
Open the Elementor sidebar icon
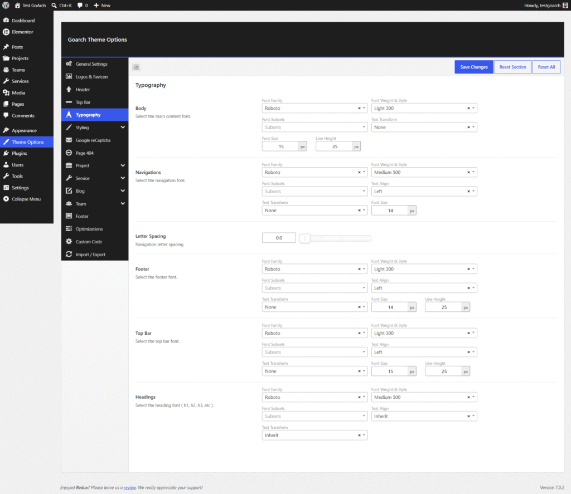[6, 32]
